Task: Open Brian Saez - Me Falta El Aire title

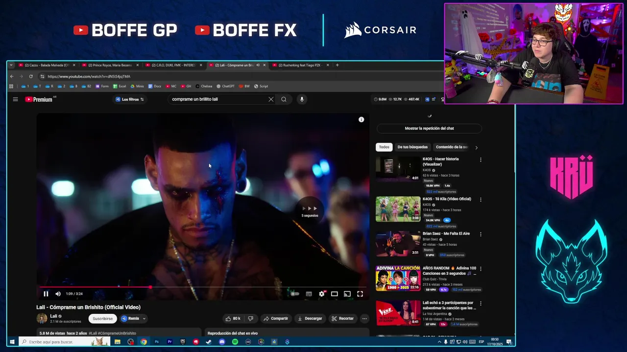Action: 446,234
